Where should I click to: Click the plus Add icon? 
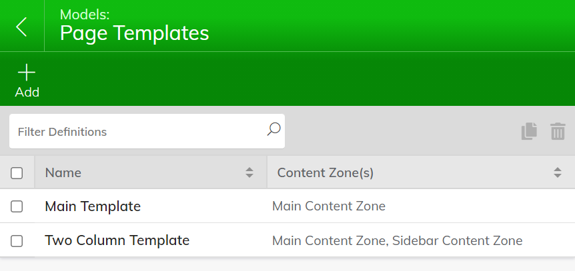click(x=27, y=72)
